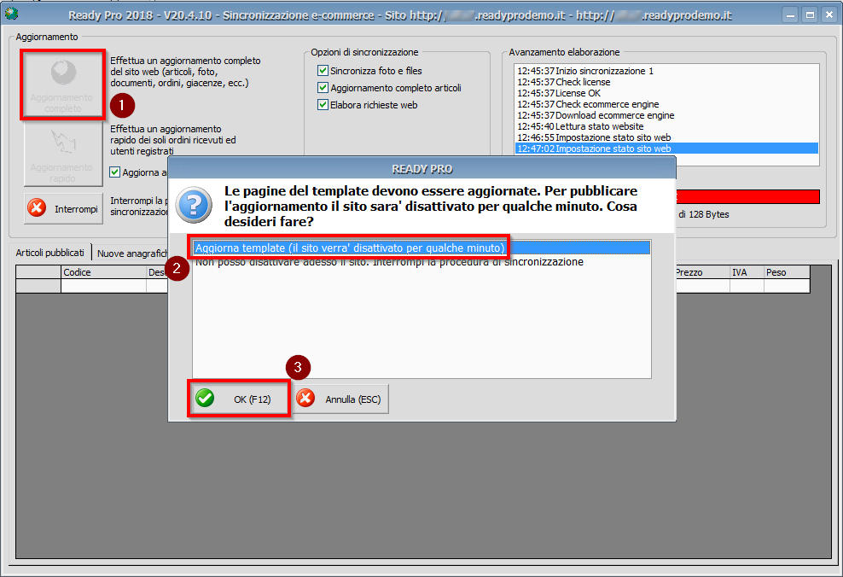Open the Nuove anagrafiche tab
843x577 pixels.
131,254
